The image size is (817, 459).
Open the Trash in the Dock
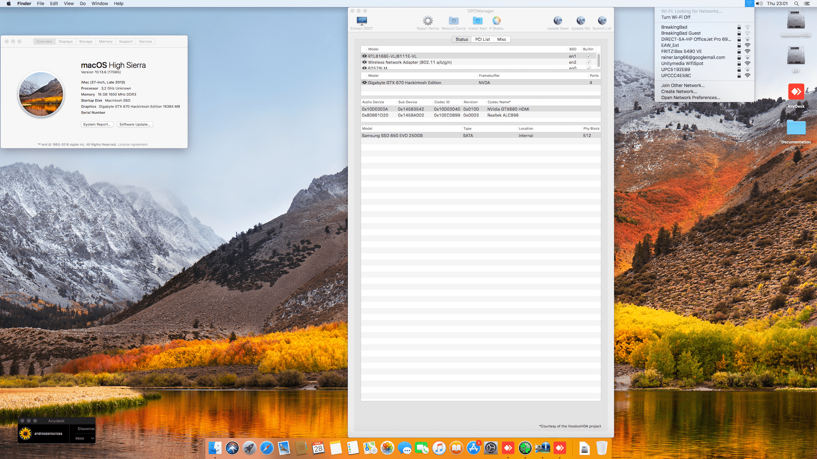[602, 448]
